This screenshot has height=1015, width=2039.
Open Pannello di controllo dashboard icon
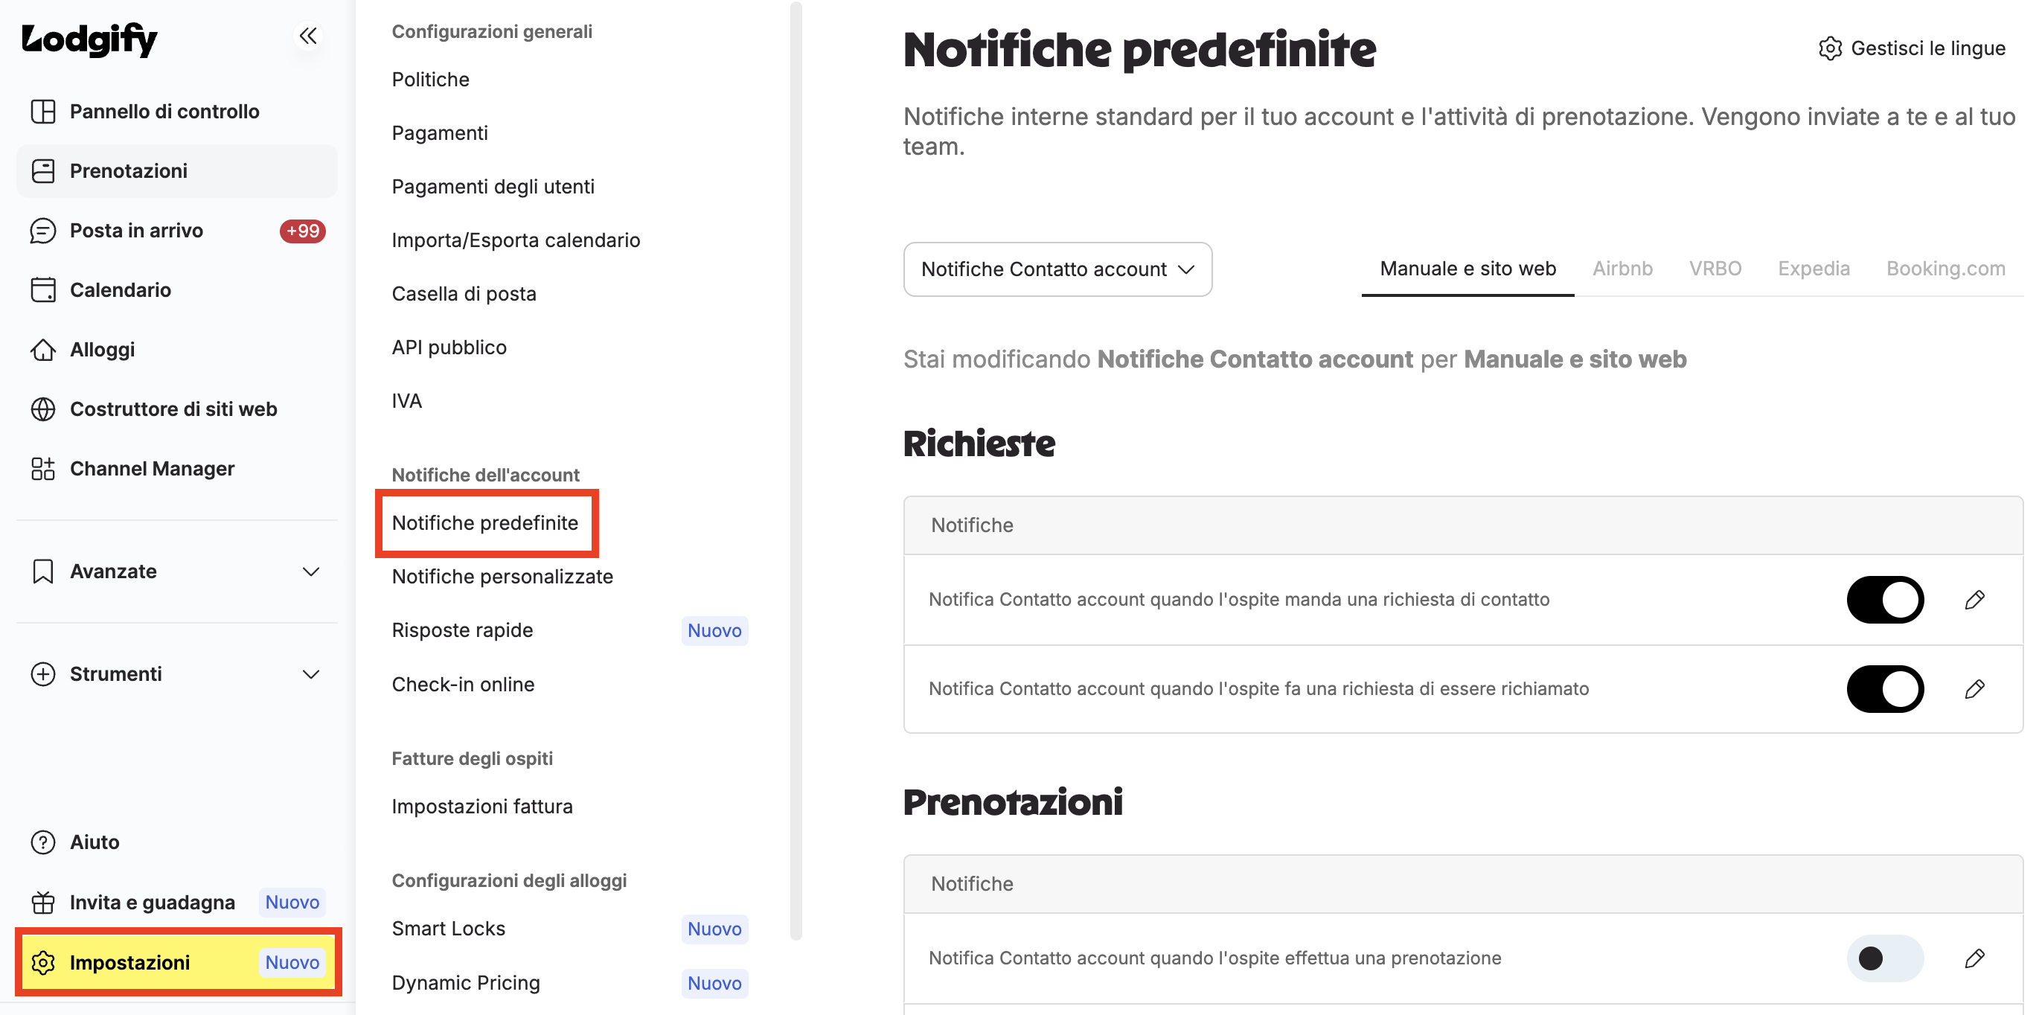click(42, 112)
